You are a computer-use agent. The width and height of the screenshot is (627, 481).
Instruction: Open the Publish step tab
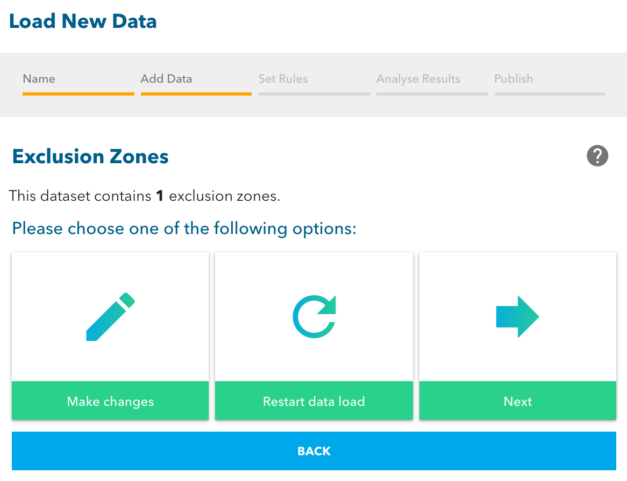514,78
